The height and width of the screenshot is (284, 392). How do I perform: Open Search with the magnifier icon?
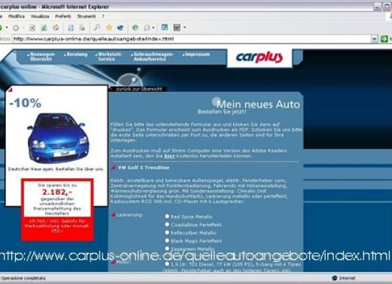pyautogui.click(x=97, y=27)
